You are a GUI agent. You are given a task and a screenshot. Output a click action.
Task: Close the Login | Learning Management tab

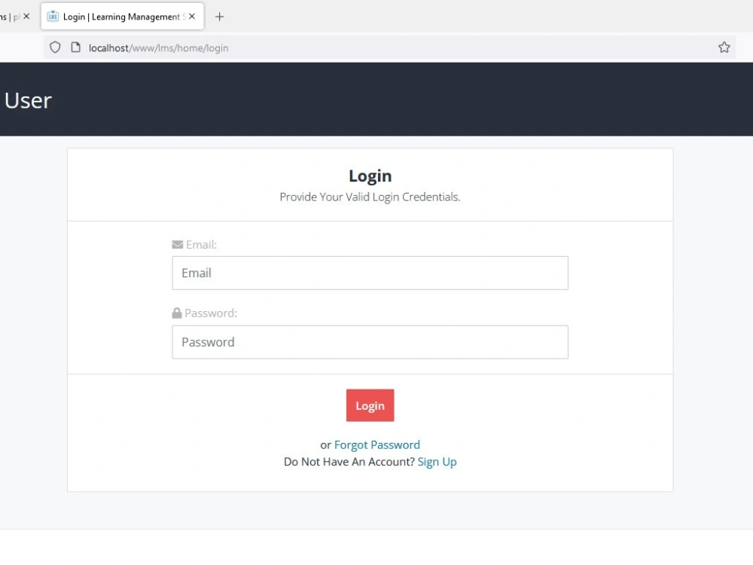[192, 17]
